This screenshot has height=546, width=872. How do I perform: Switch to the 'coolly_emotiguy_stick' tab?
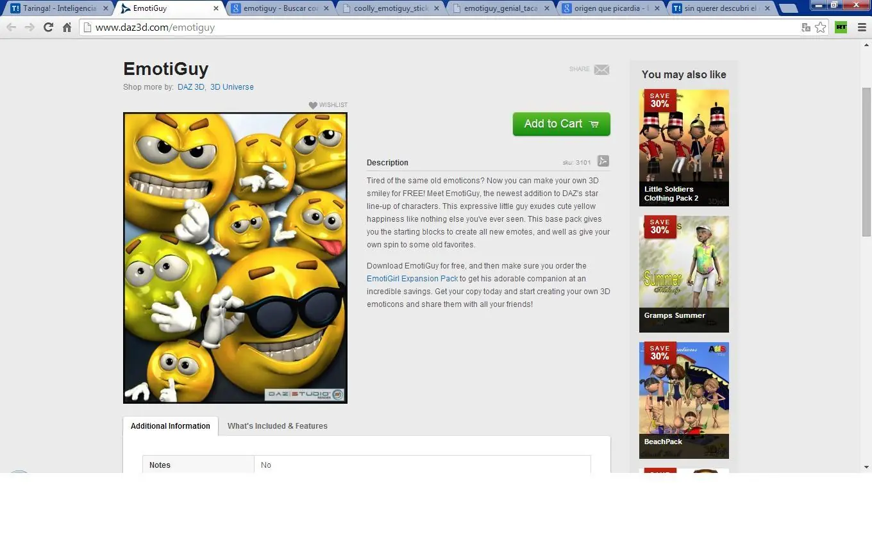(x=390, y=8)
